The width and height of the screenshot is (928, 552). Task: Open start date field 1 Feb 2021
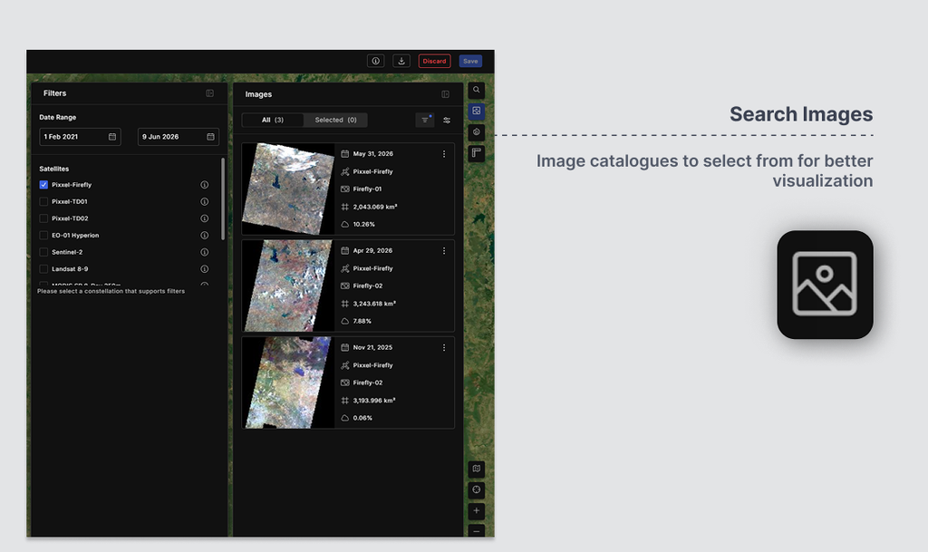click(x=80, y=137)
